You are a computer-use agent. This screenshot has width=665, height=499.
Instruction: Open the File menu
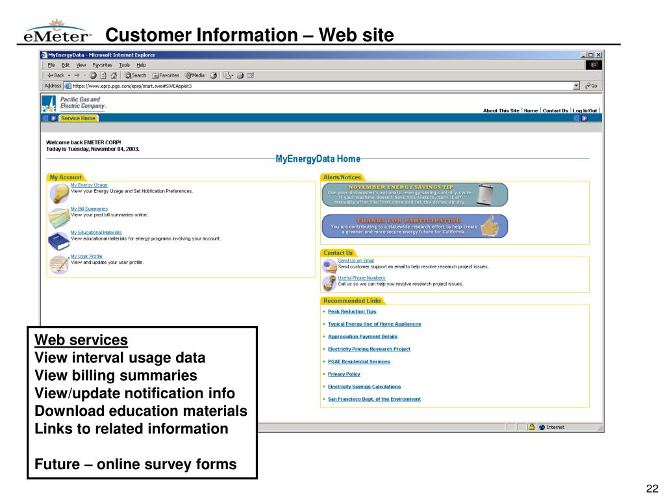tap(51, 65)
